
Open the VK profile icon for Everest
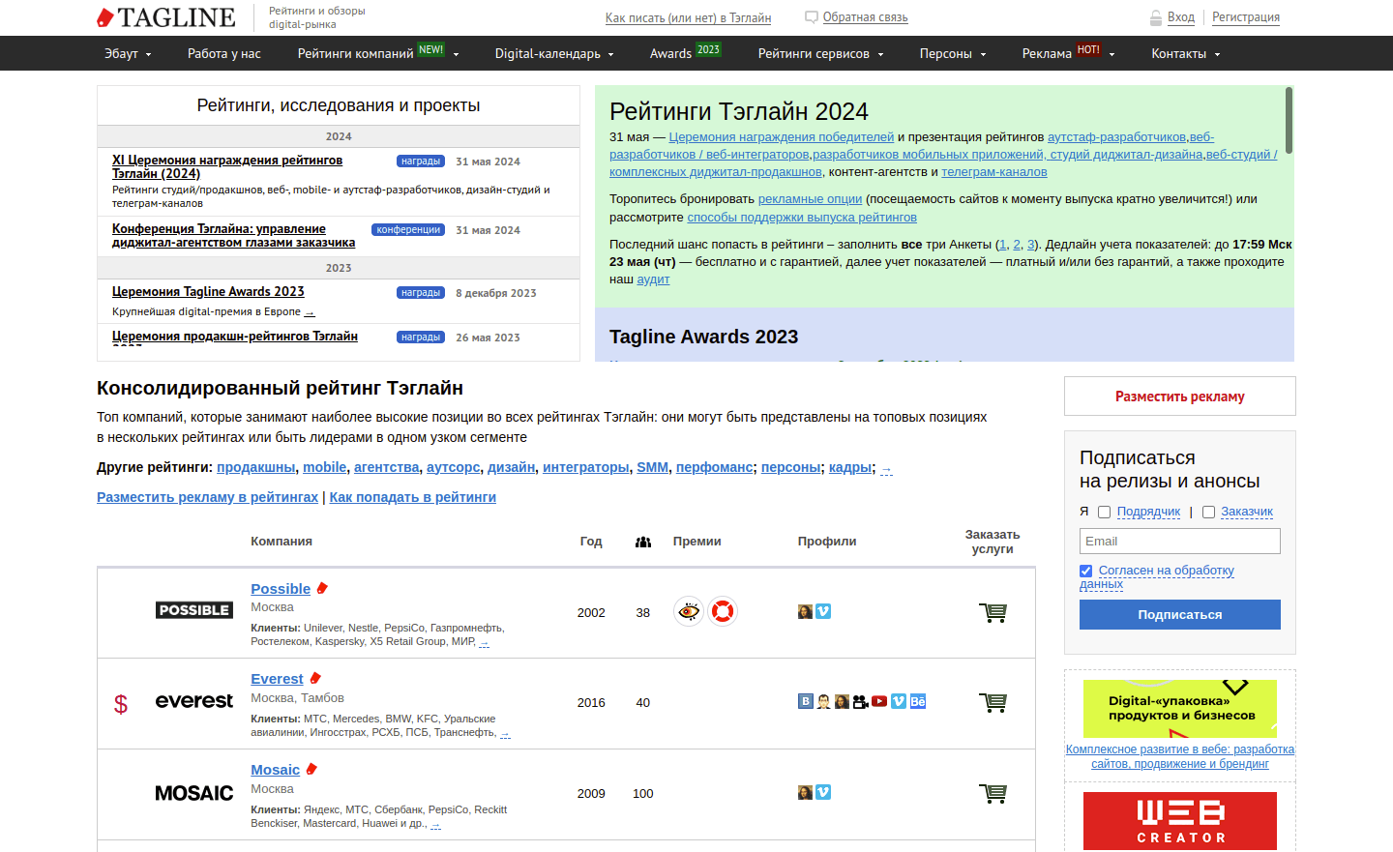point(806,701)
